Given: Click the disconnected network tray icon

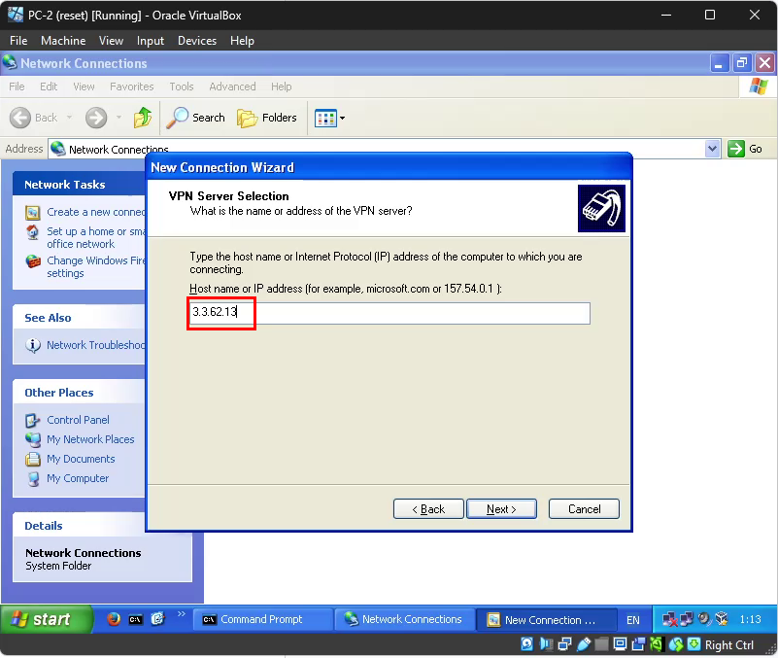Looking at the screenshot, I should tap(669, 619).
